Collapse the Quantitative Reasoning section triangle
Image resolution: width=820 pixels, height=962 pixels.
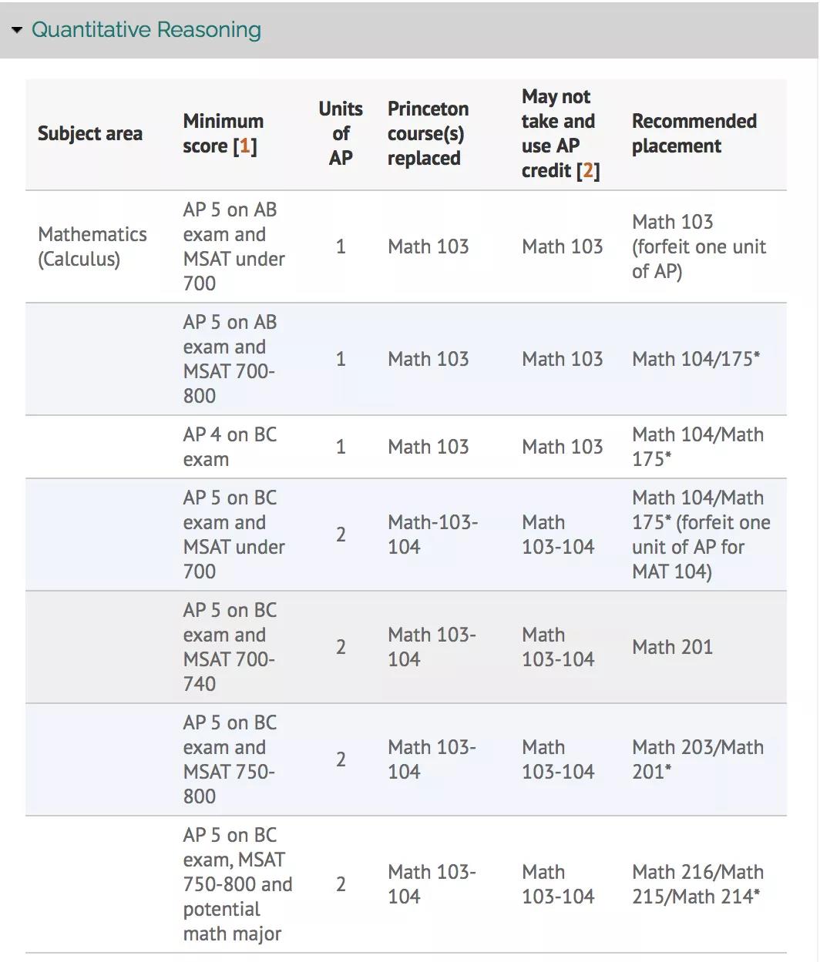[17, 30]
